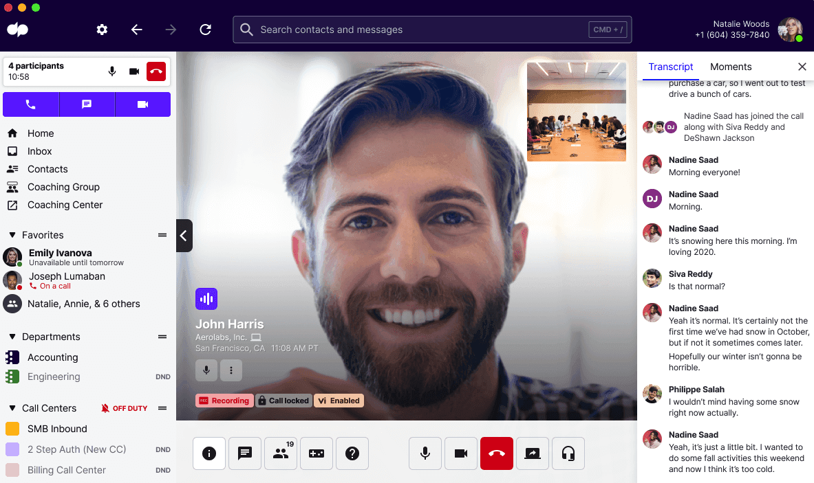This screenshot has width=814, height=483.
Task: Hang up with red end call button
Action: [496, 453]
